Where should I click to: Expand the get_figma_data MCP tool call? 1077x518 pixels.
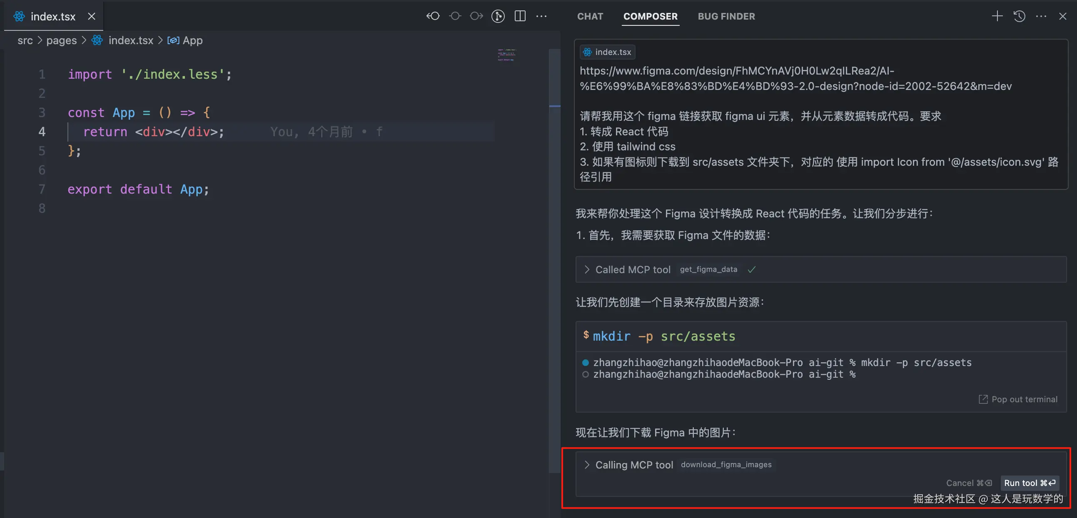[x=587, y=270]
